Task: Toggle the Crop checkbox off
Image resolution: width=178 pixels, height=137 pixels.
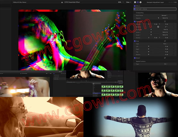Action: coord(135,41)
